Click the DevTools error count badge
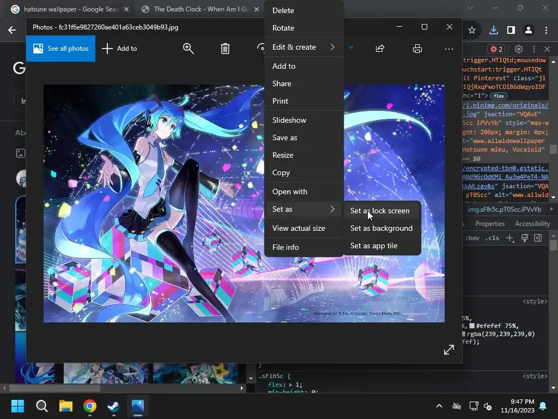 [x=497, y=49]
